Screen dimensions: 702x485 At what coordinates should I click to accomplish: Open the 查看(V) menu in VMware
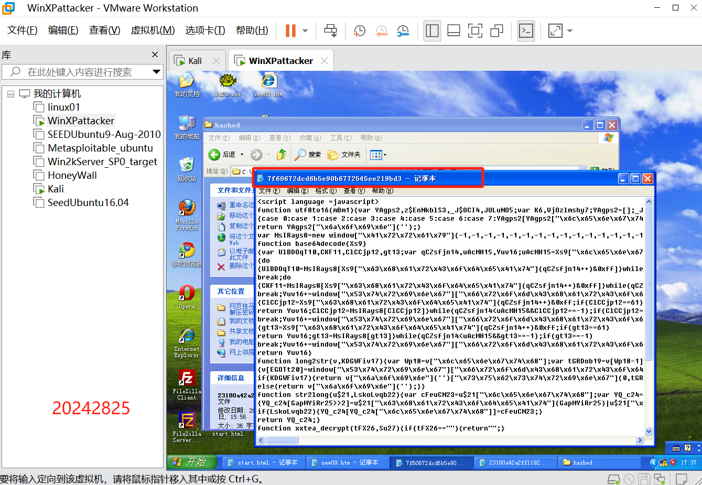105,30
